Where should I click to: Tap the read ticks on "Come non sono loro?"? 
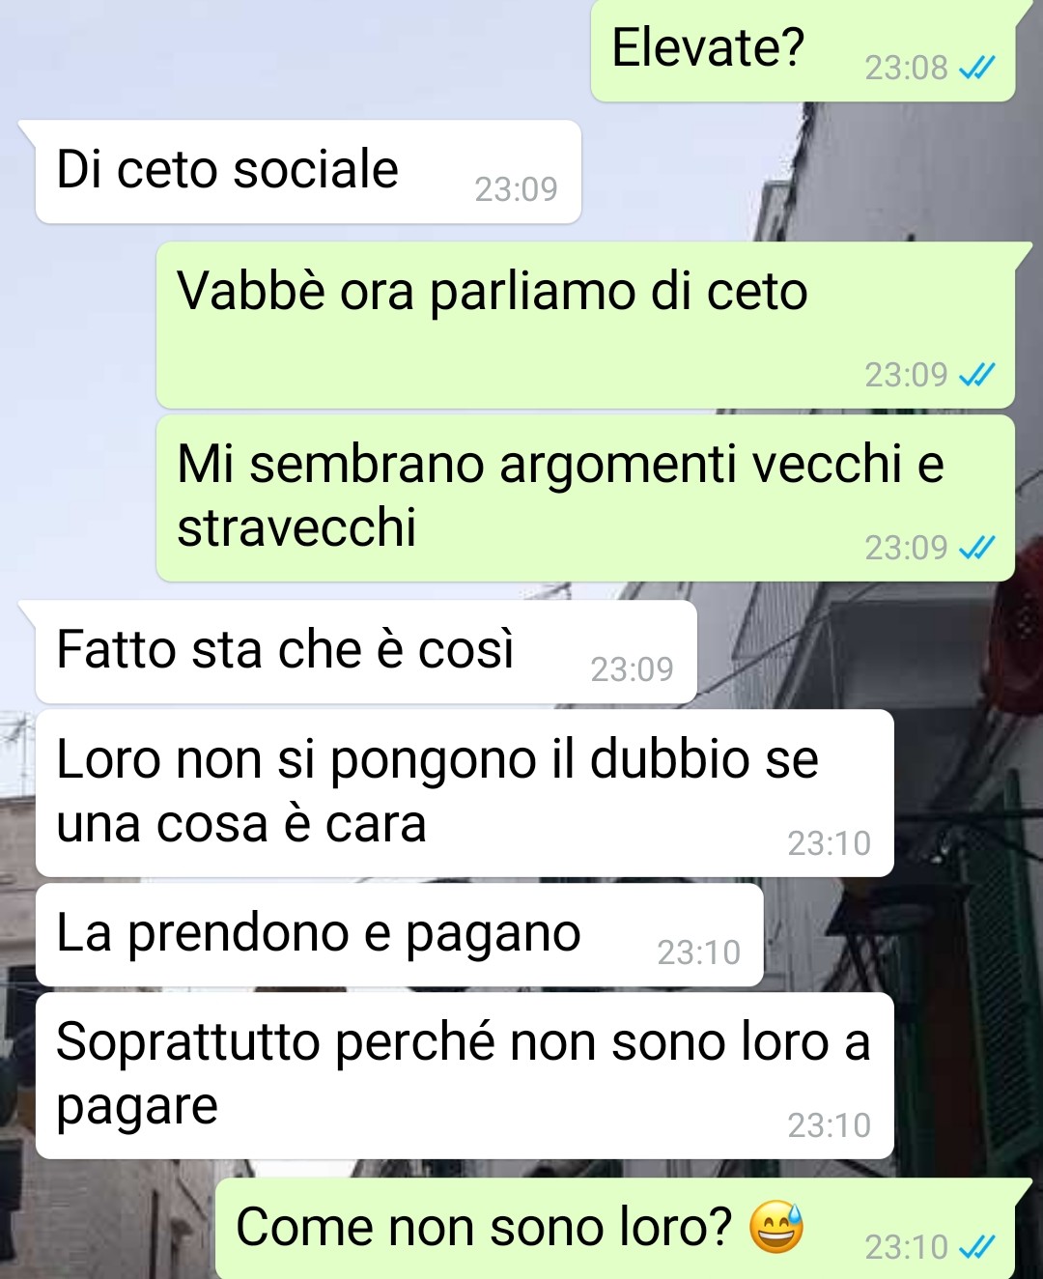pyautogui.click(x=976, y=1247)
